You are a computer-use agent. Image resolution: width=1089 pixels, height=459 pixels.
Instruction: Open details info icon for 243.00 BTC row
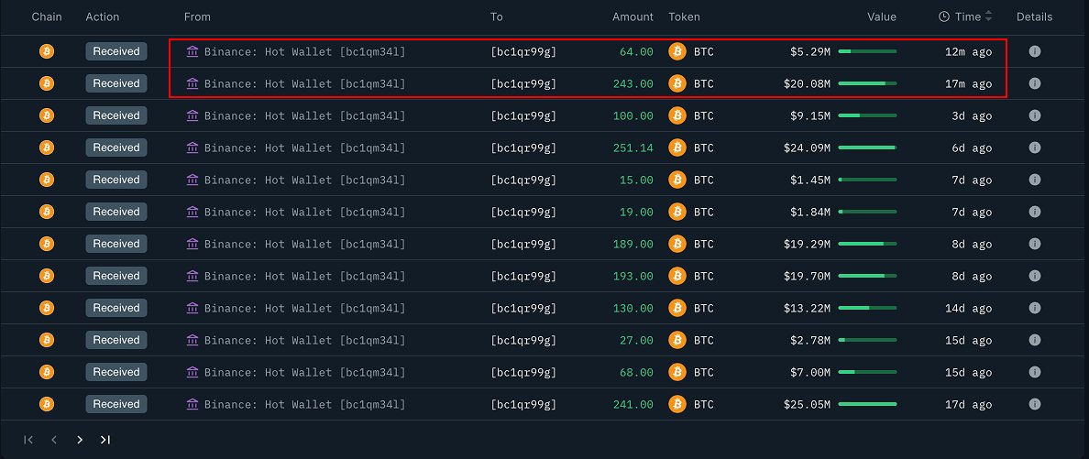click(1034, 83)
